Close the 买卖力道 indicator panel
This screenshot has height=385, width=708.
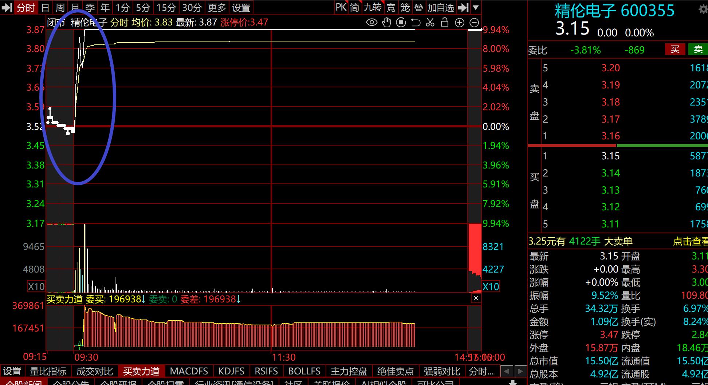point(476,298)
